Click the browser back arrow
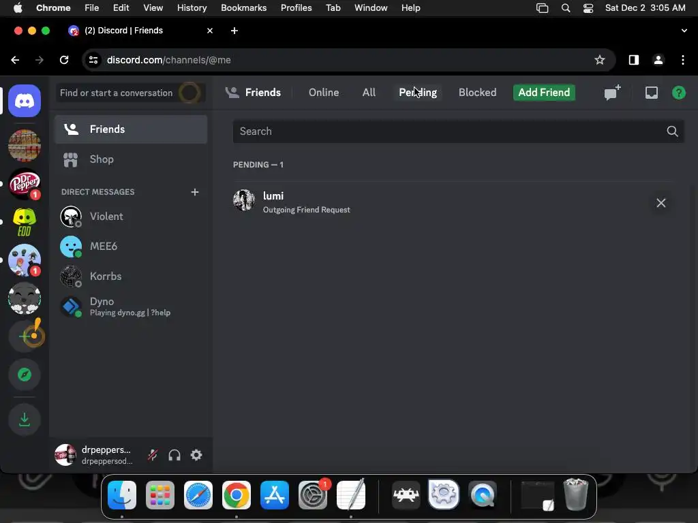698x523 pixels. [x=15, y=60]
